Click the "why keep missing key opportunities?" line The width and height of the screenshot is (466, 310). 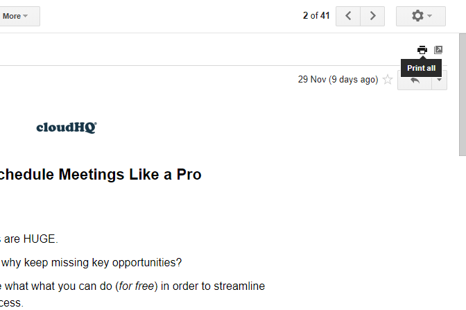click(x=92, y=263)
